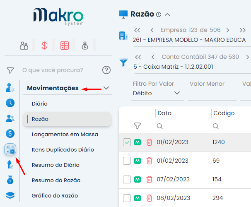Check the checkbox for row 294
The image size is (251, 207).
pyautogui.click(x=127, y=198)
